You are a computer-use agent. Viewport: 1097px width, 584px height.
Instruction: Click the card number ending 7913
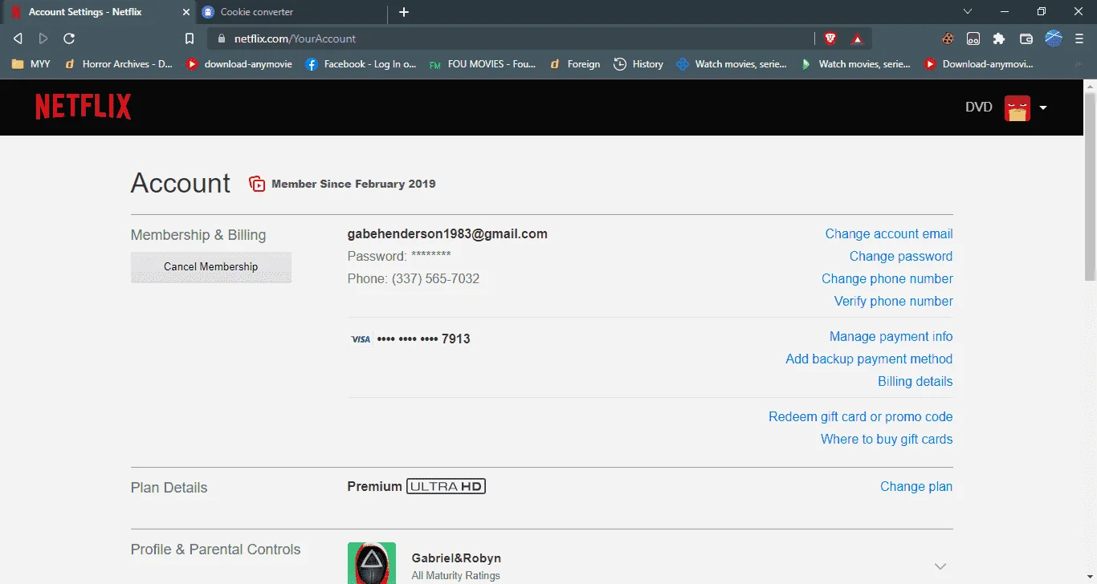424,339
